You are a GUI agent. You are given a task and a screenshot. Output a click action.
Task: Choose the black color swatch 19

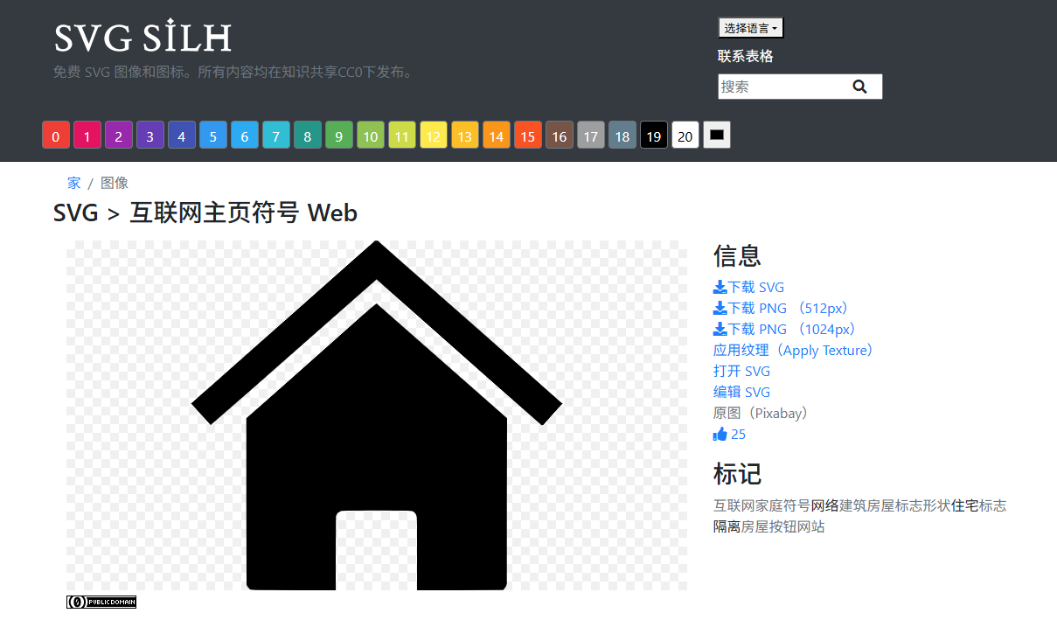click(654, 136)
